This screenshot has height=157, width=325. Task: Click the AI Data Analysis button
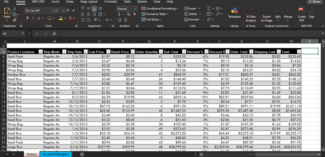click(251, 15)
